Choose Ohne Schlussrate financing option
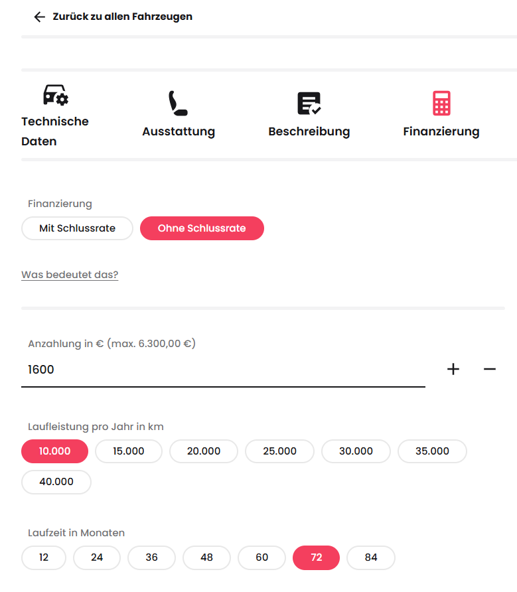Image resolution: width=517 pixels, height=592 pixels. point(202,228)
